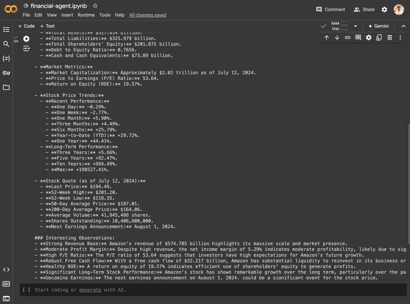Viewport: 410px width, 304px height.
Task: Open the Terminal panel
Action: pyautogui.click(x=6, y=298)
